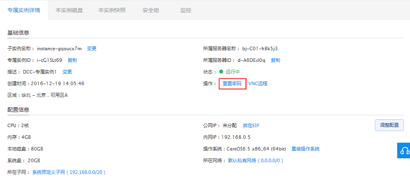
Task: Click the 公网IP 未分配 text
Action: pyautogui.click(x=230, y=126)
